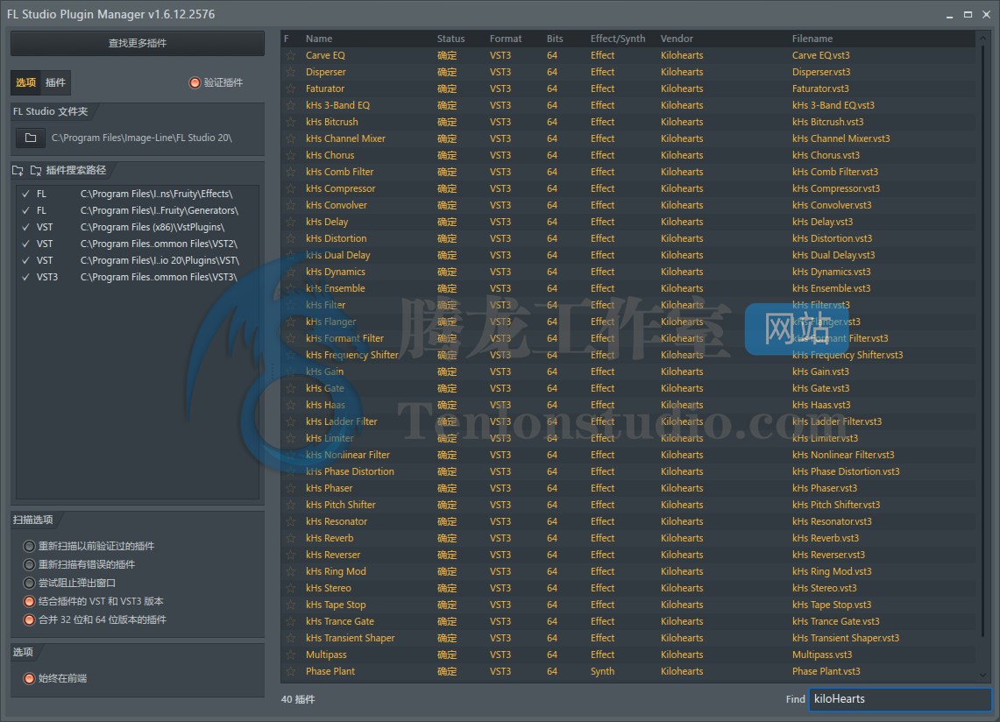
Task: Click the remove search path folder icon
Action: point(36,170)
